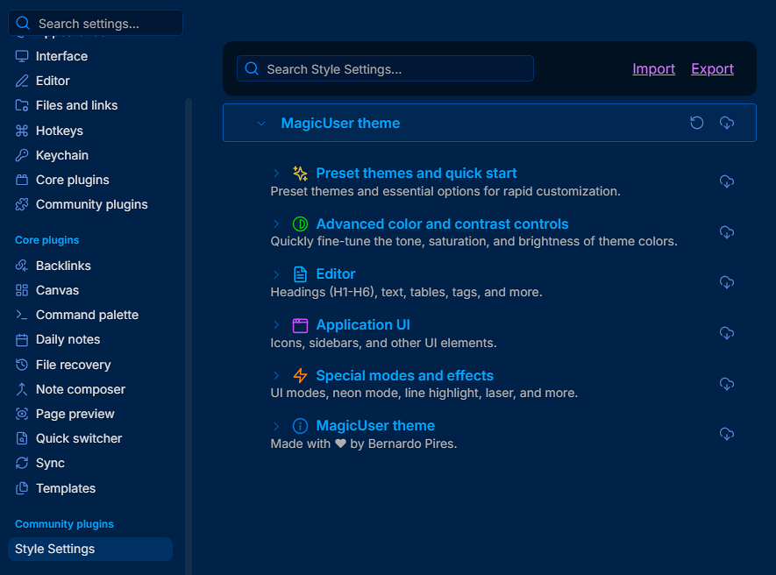The height and width of the screenshot is (575, 776).
Task: Click the Import link
Action: pyautogui.click(x=654, y=68)
